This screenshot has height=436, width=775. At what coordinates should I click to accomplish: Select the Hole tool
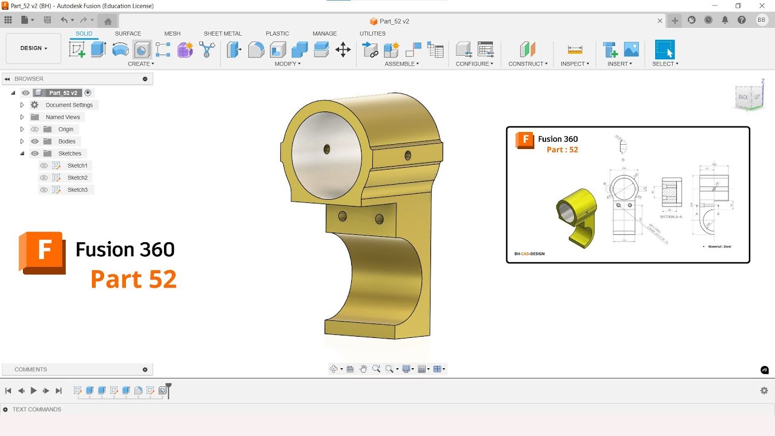pyautogui.click(x=142, y=49)
